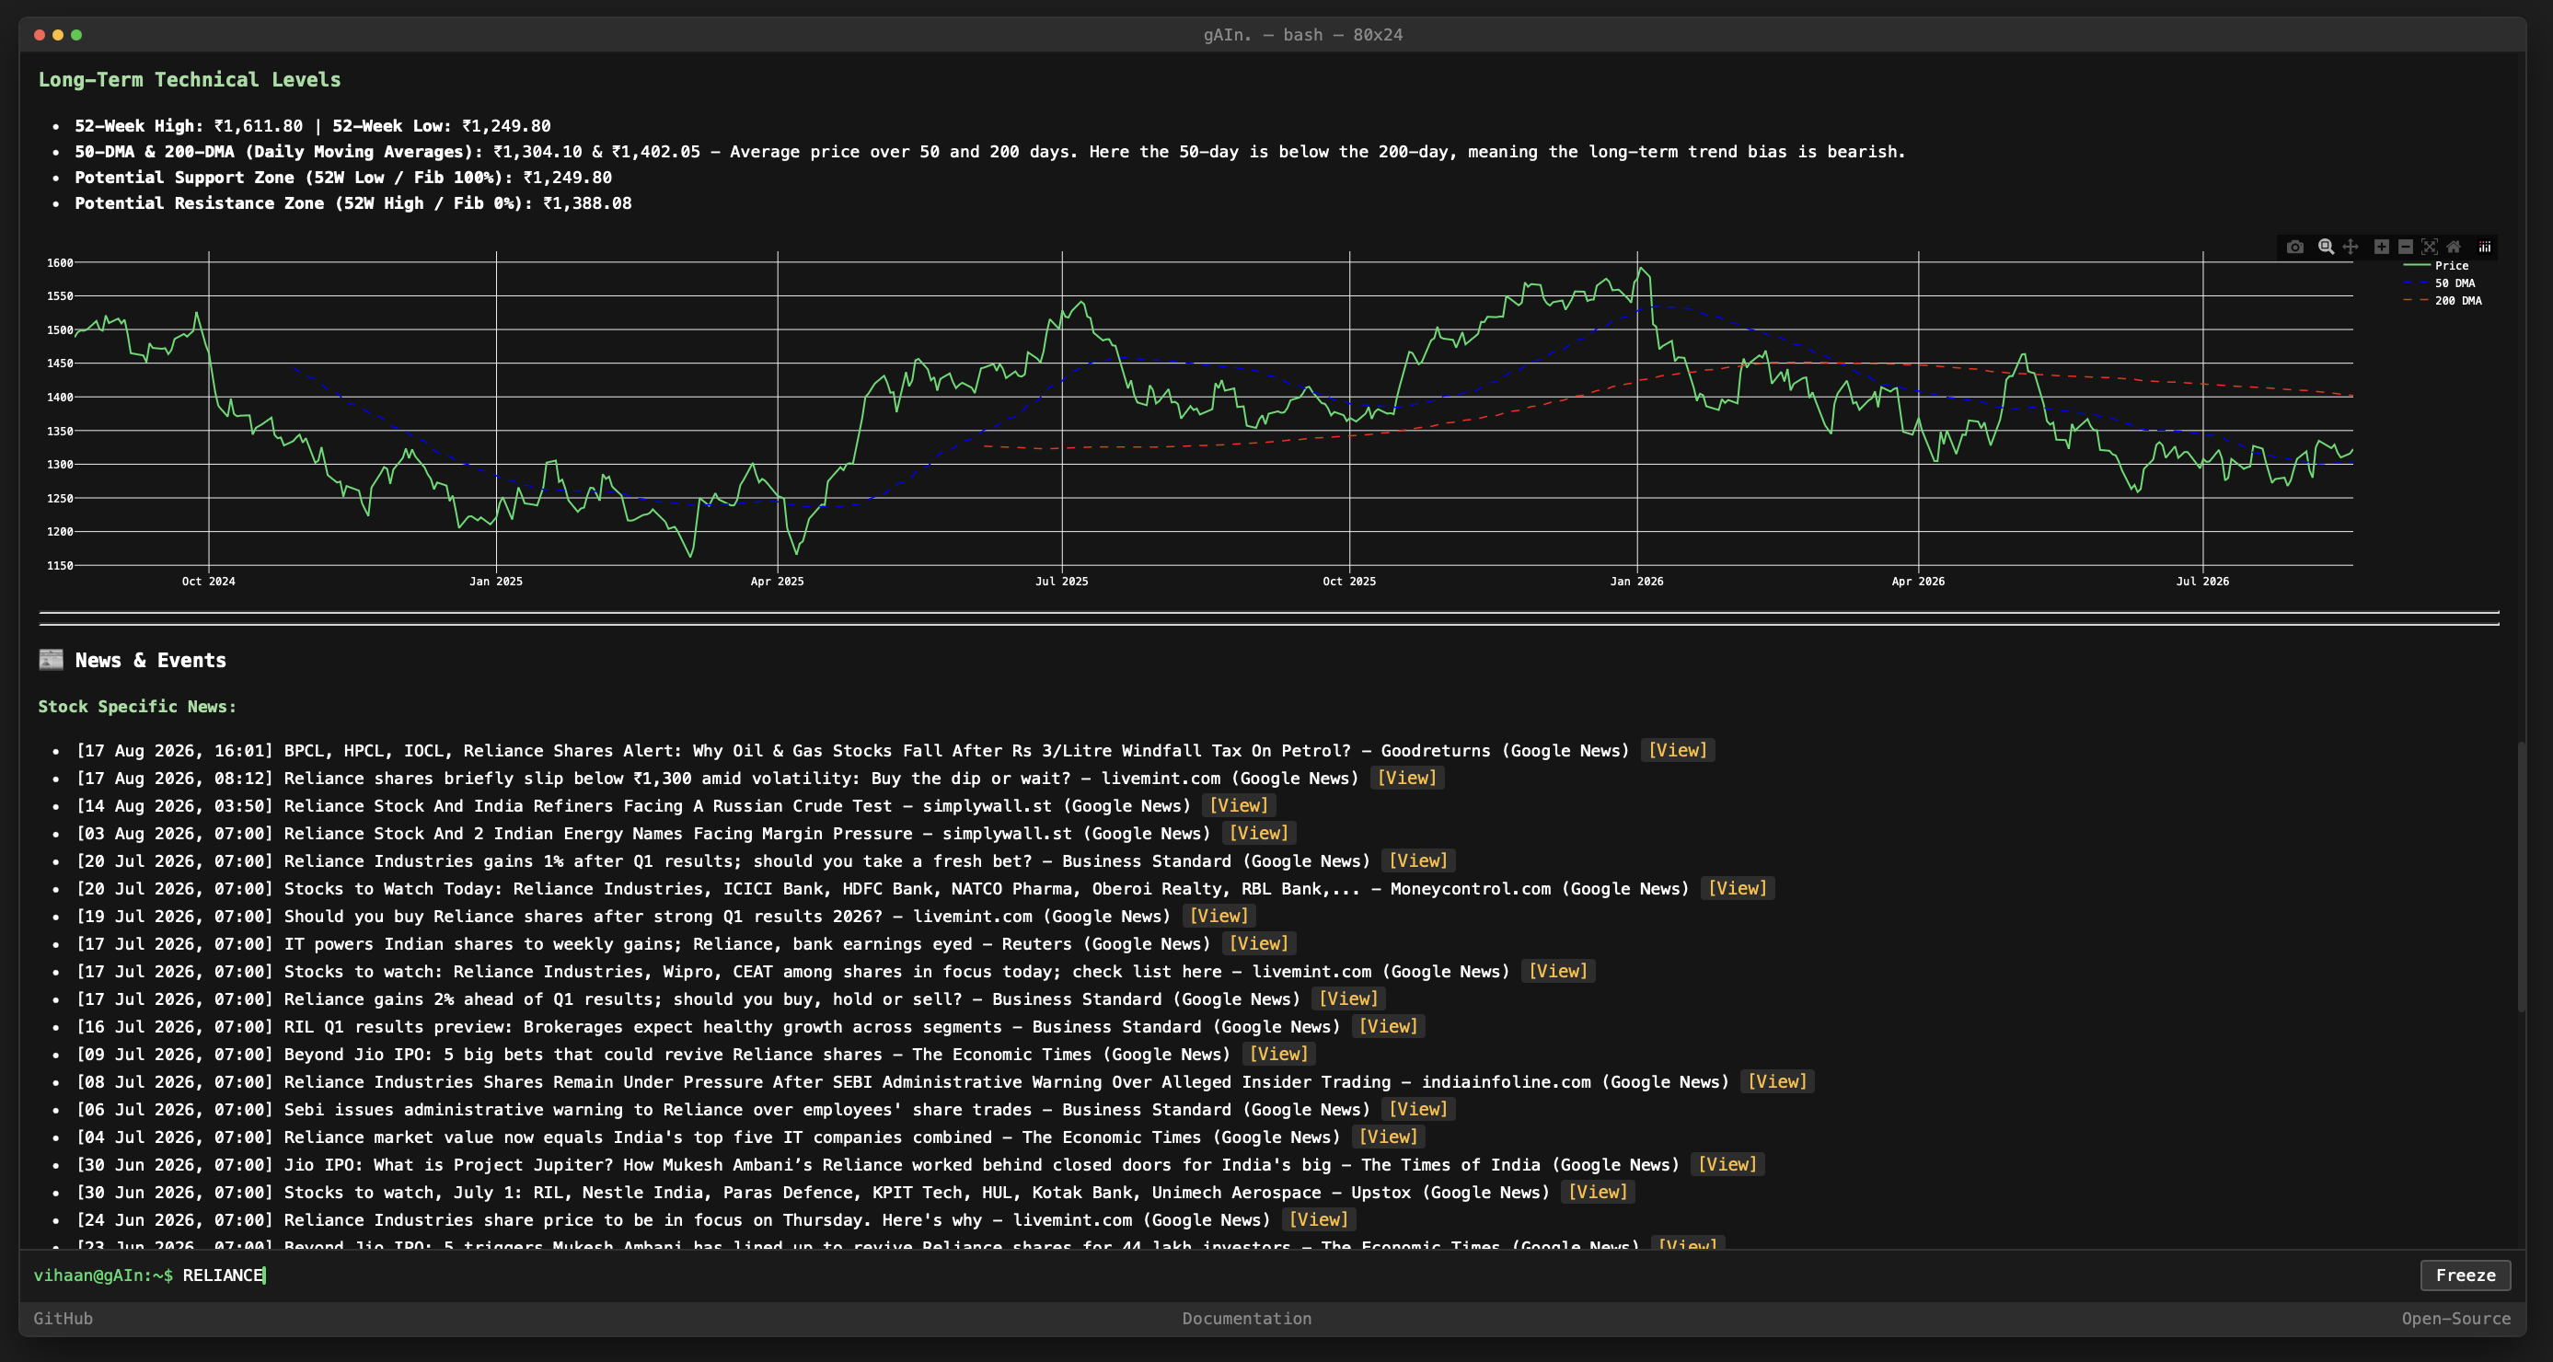Viewport: 2553px width, 1362px height.
Task: Open [View] for 'slip below ₹1,300' livemint article
Action: point(1406,779)
